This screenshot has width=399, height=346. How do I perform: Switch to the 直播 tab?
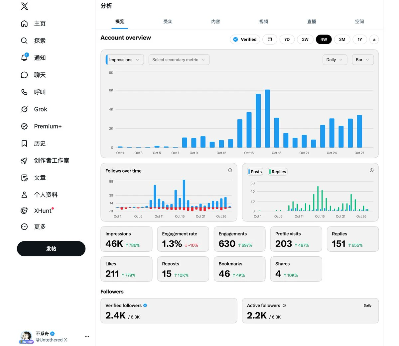tap(312, 22)
